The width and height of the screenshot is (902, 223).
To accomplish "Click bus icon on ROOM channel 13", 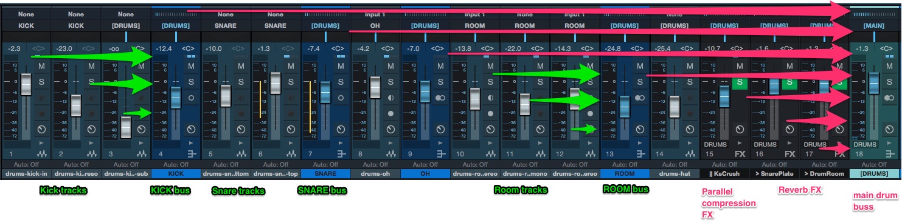I will tap(640, 155).
